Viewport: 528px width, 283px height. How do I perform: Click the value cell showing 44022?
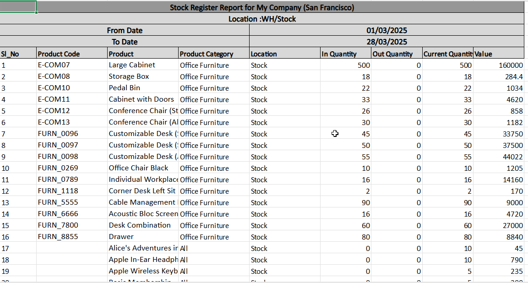tap(498, 157)
